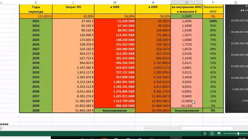
Task: Select the '113.003 €' cell
Action: (36, 16)
